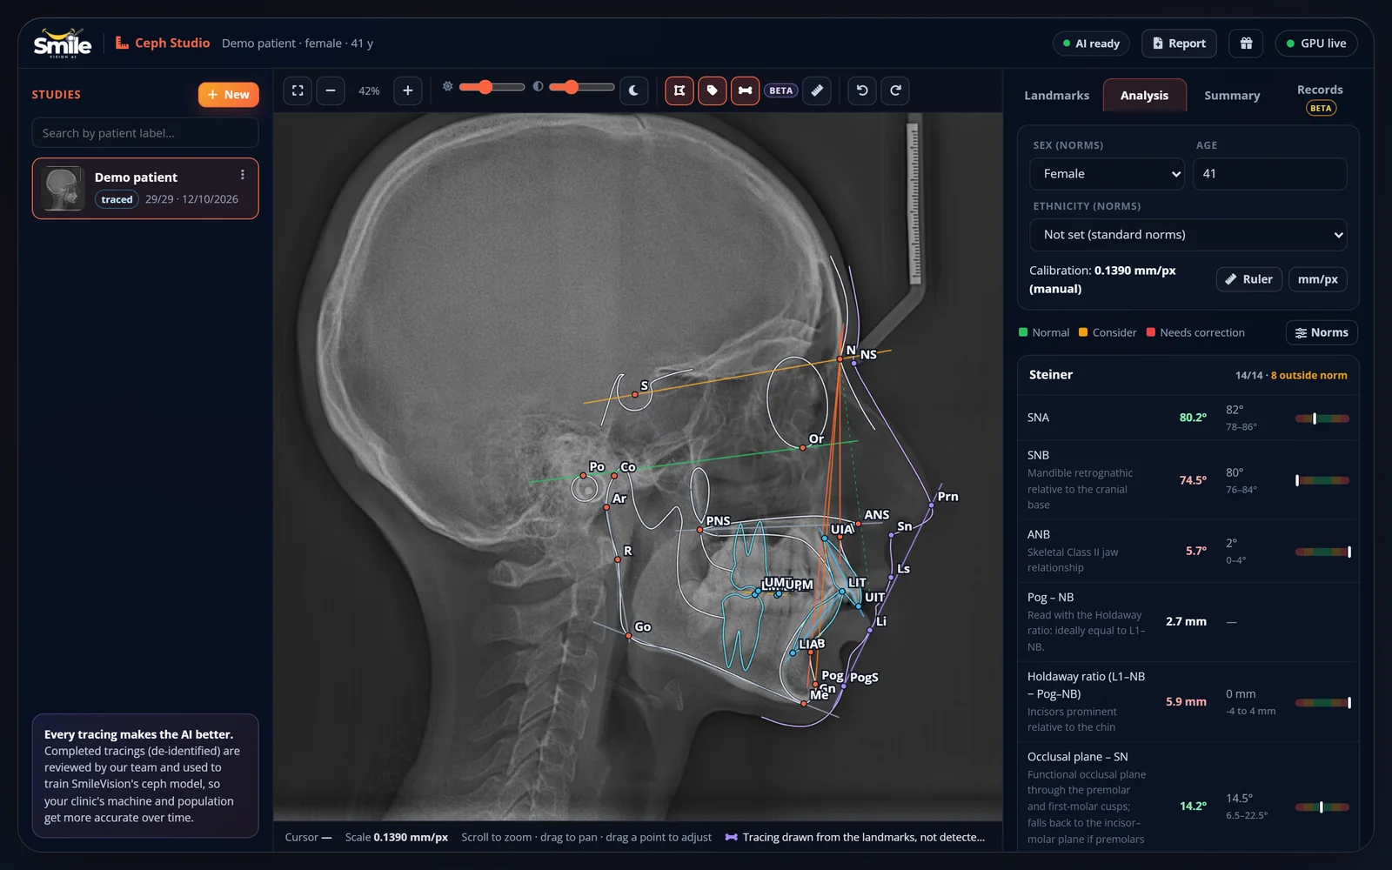Click the Ceph Studio title icon
This screenshot has width=1392, height=870.
pyautogui.click(x=123, y=43)
